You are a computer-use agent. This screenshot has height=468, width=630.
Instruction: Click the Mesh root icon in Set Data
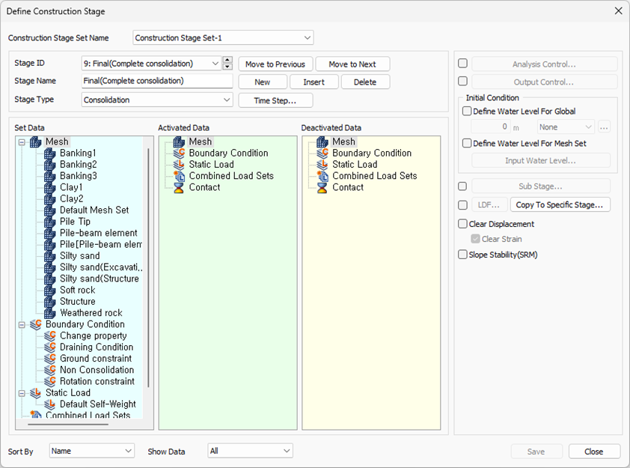click(x=35, y=142)
